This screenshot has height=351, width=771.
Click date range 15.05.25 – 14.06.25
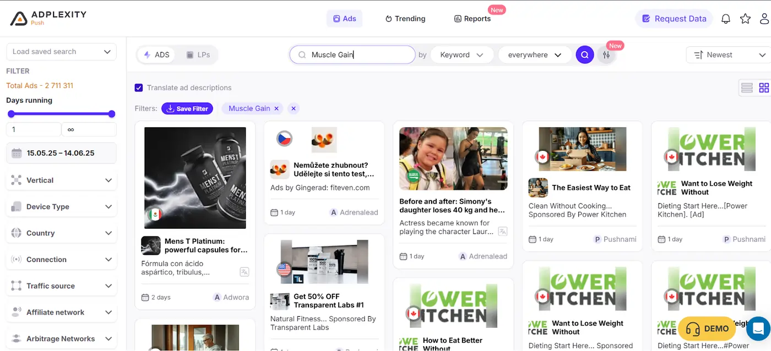pyautogui.click(x=61, y=153)
